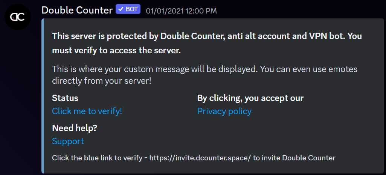Open the Privacy policy link

[224, 111]
